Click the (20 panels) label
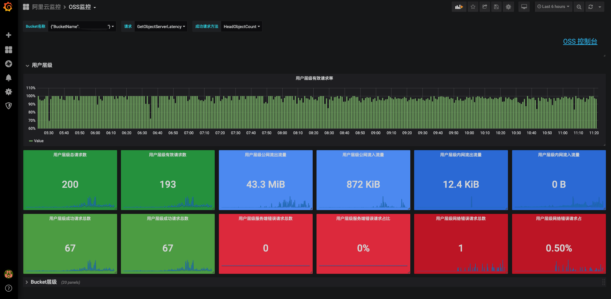611x299 pixels. (x=71, y=282)
